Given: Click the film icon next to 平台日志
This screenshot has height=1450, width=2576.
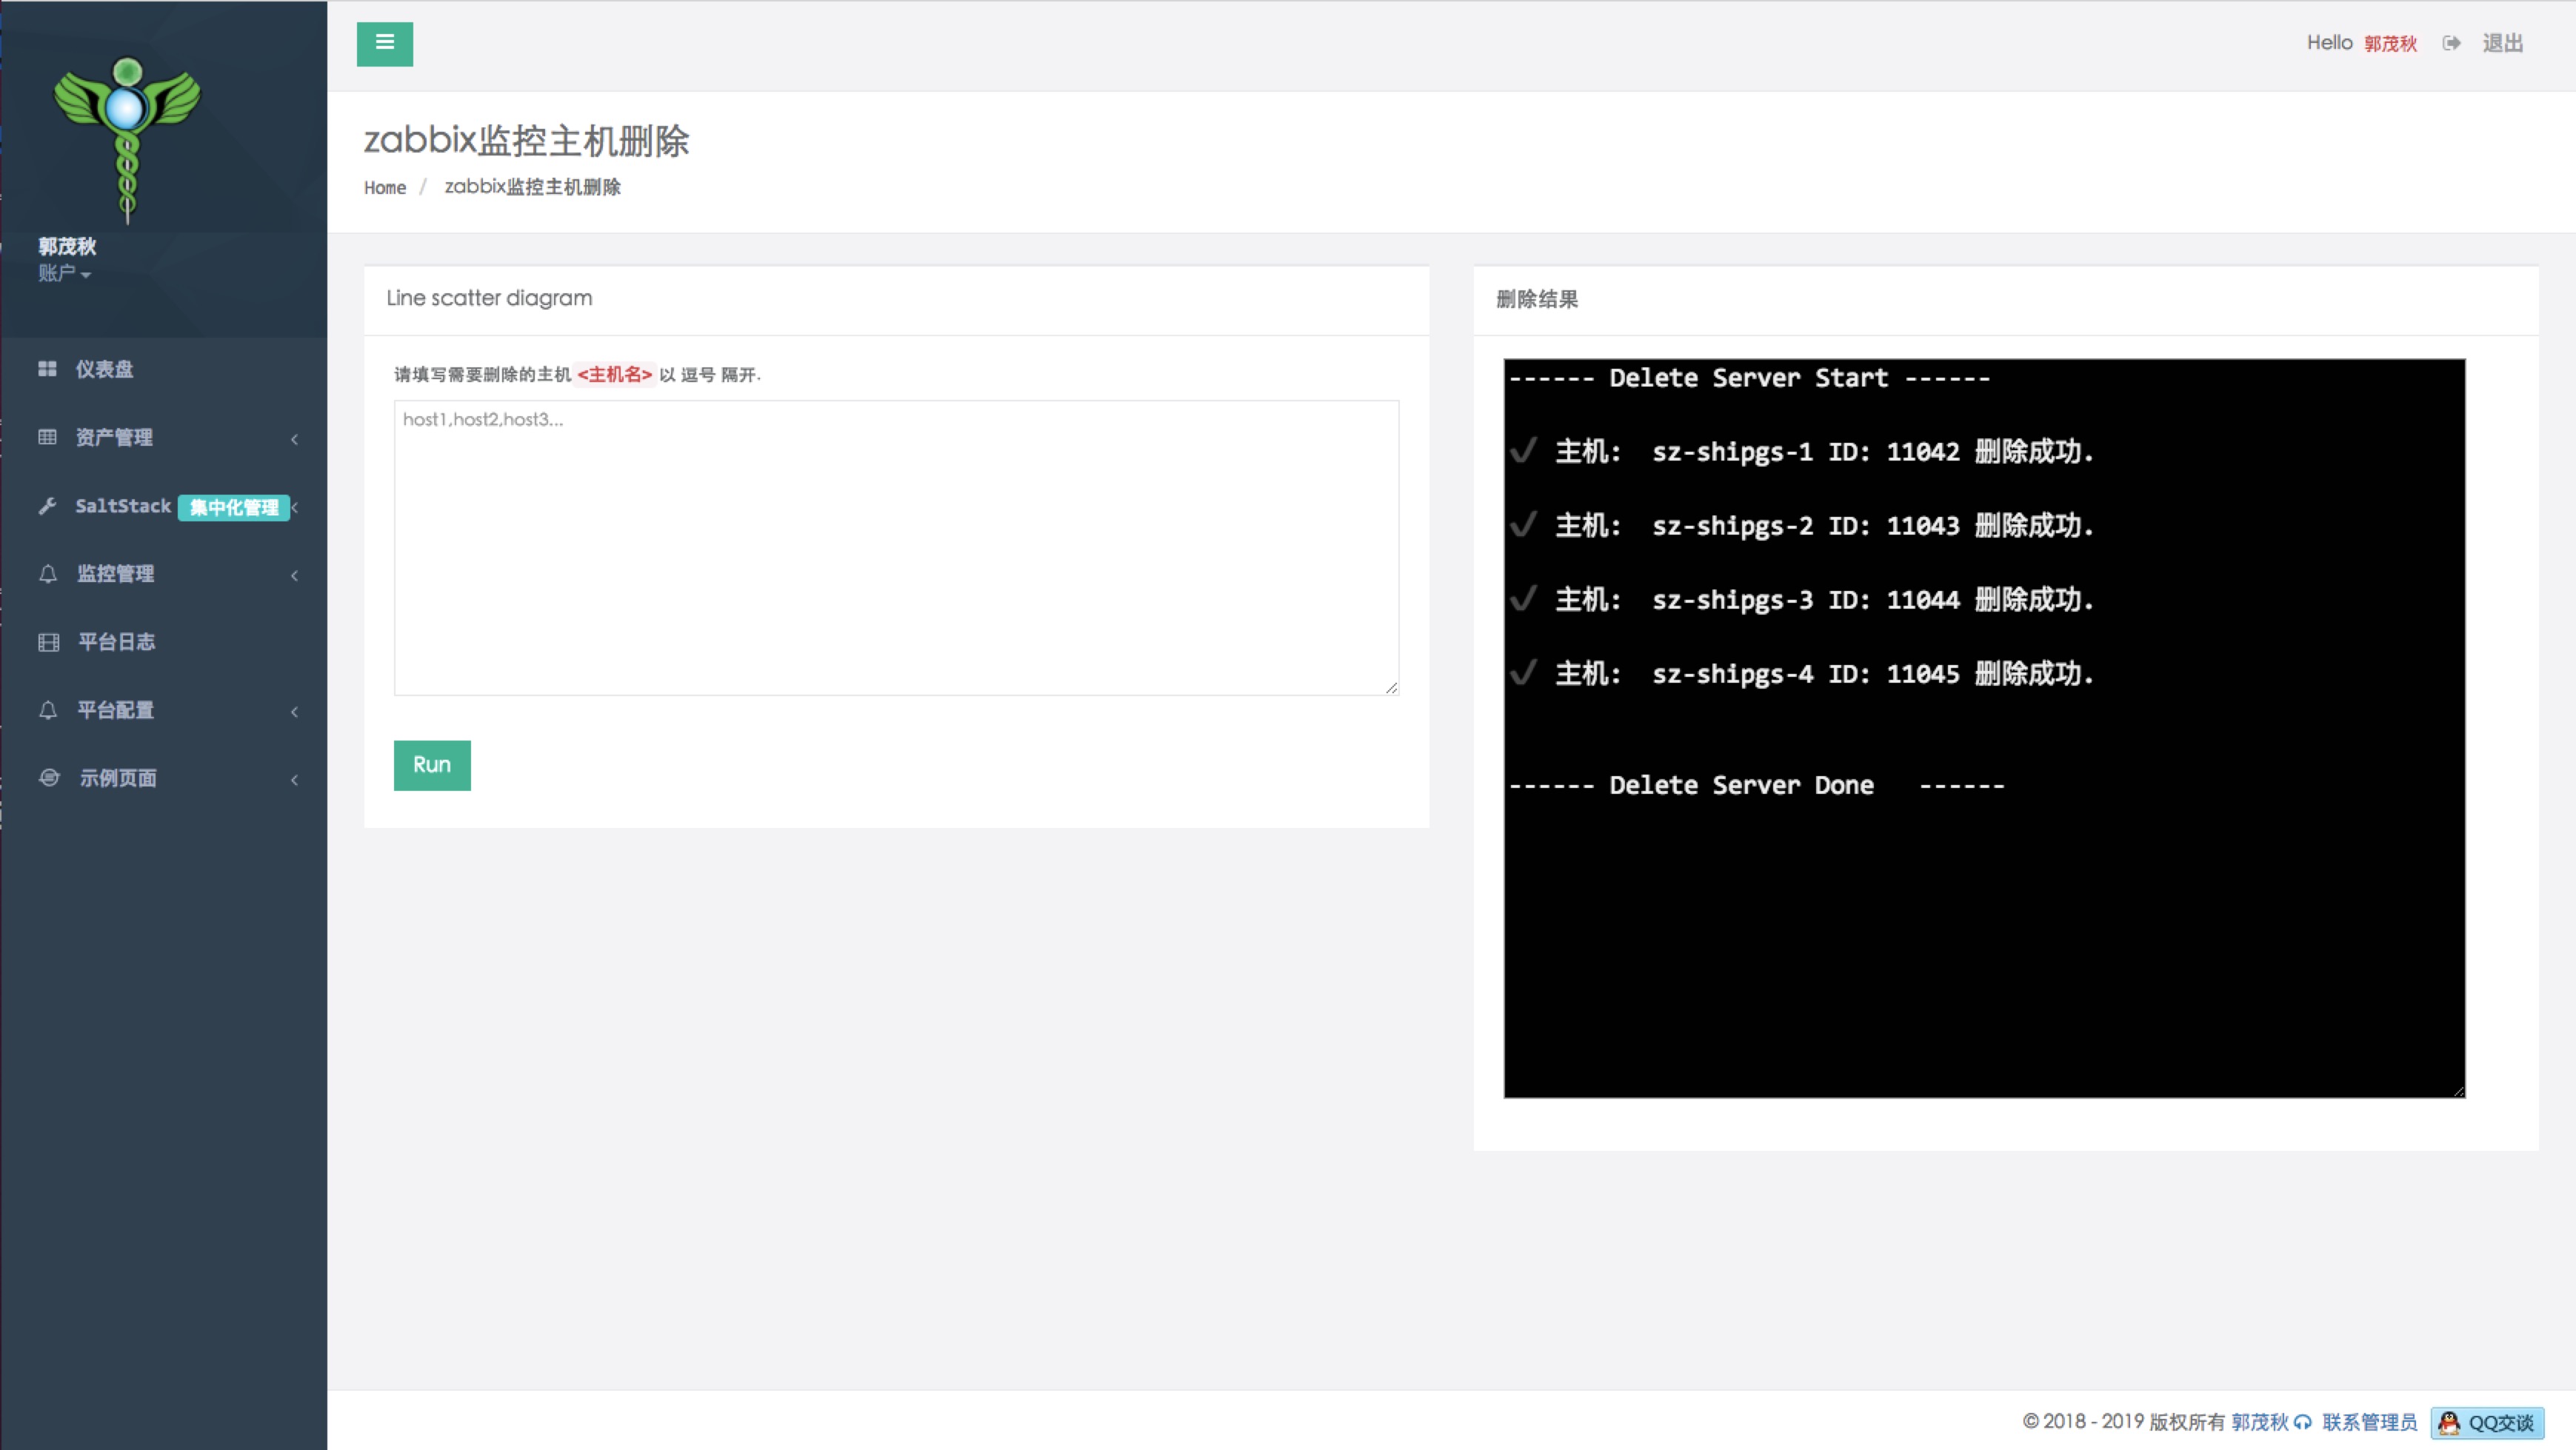Looking at the screenshot, I should 48,642.
